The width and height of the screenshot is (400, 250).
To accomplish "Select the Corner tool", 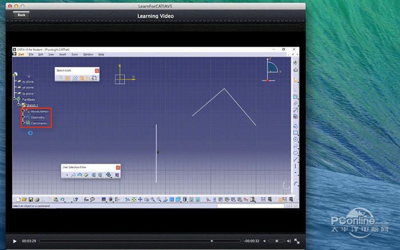I will pos(295,183).
